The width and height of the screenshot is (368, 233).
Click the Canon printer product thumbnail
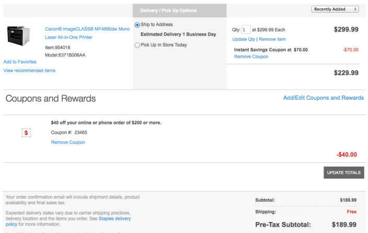(x=19, y=35)
